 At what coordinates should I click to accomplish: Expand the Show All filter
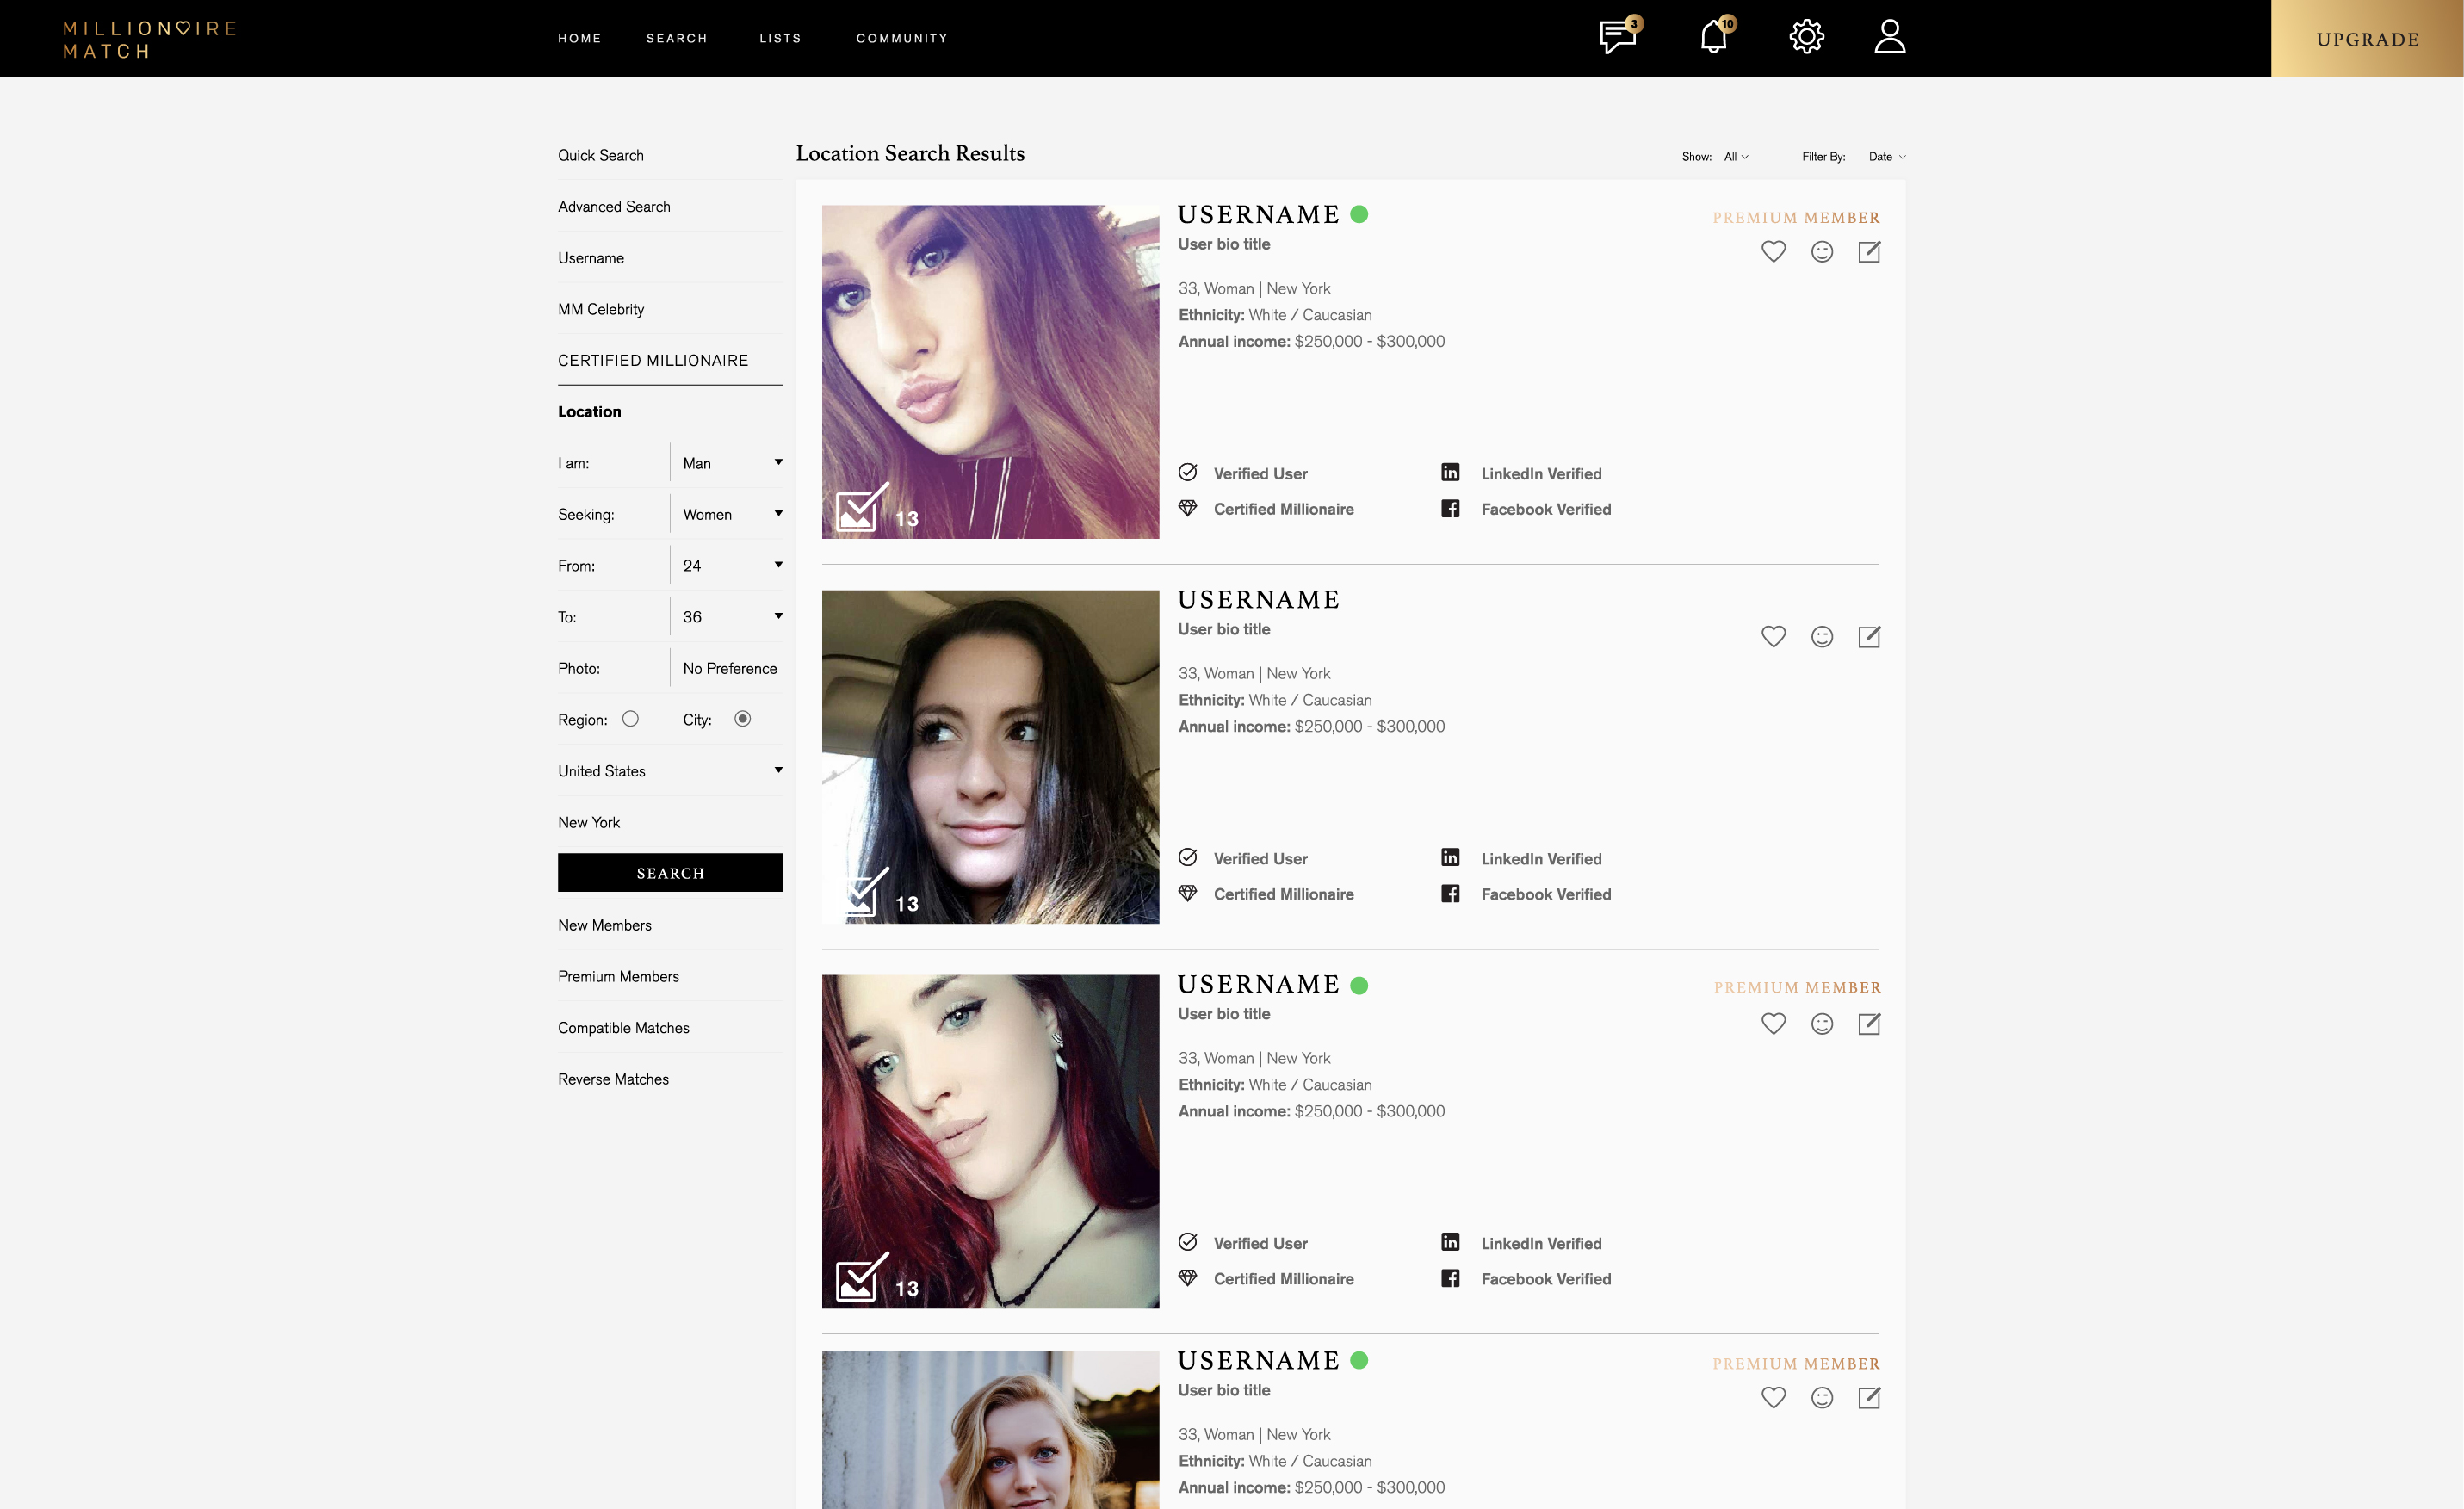tap(1736, 157)
